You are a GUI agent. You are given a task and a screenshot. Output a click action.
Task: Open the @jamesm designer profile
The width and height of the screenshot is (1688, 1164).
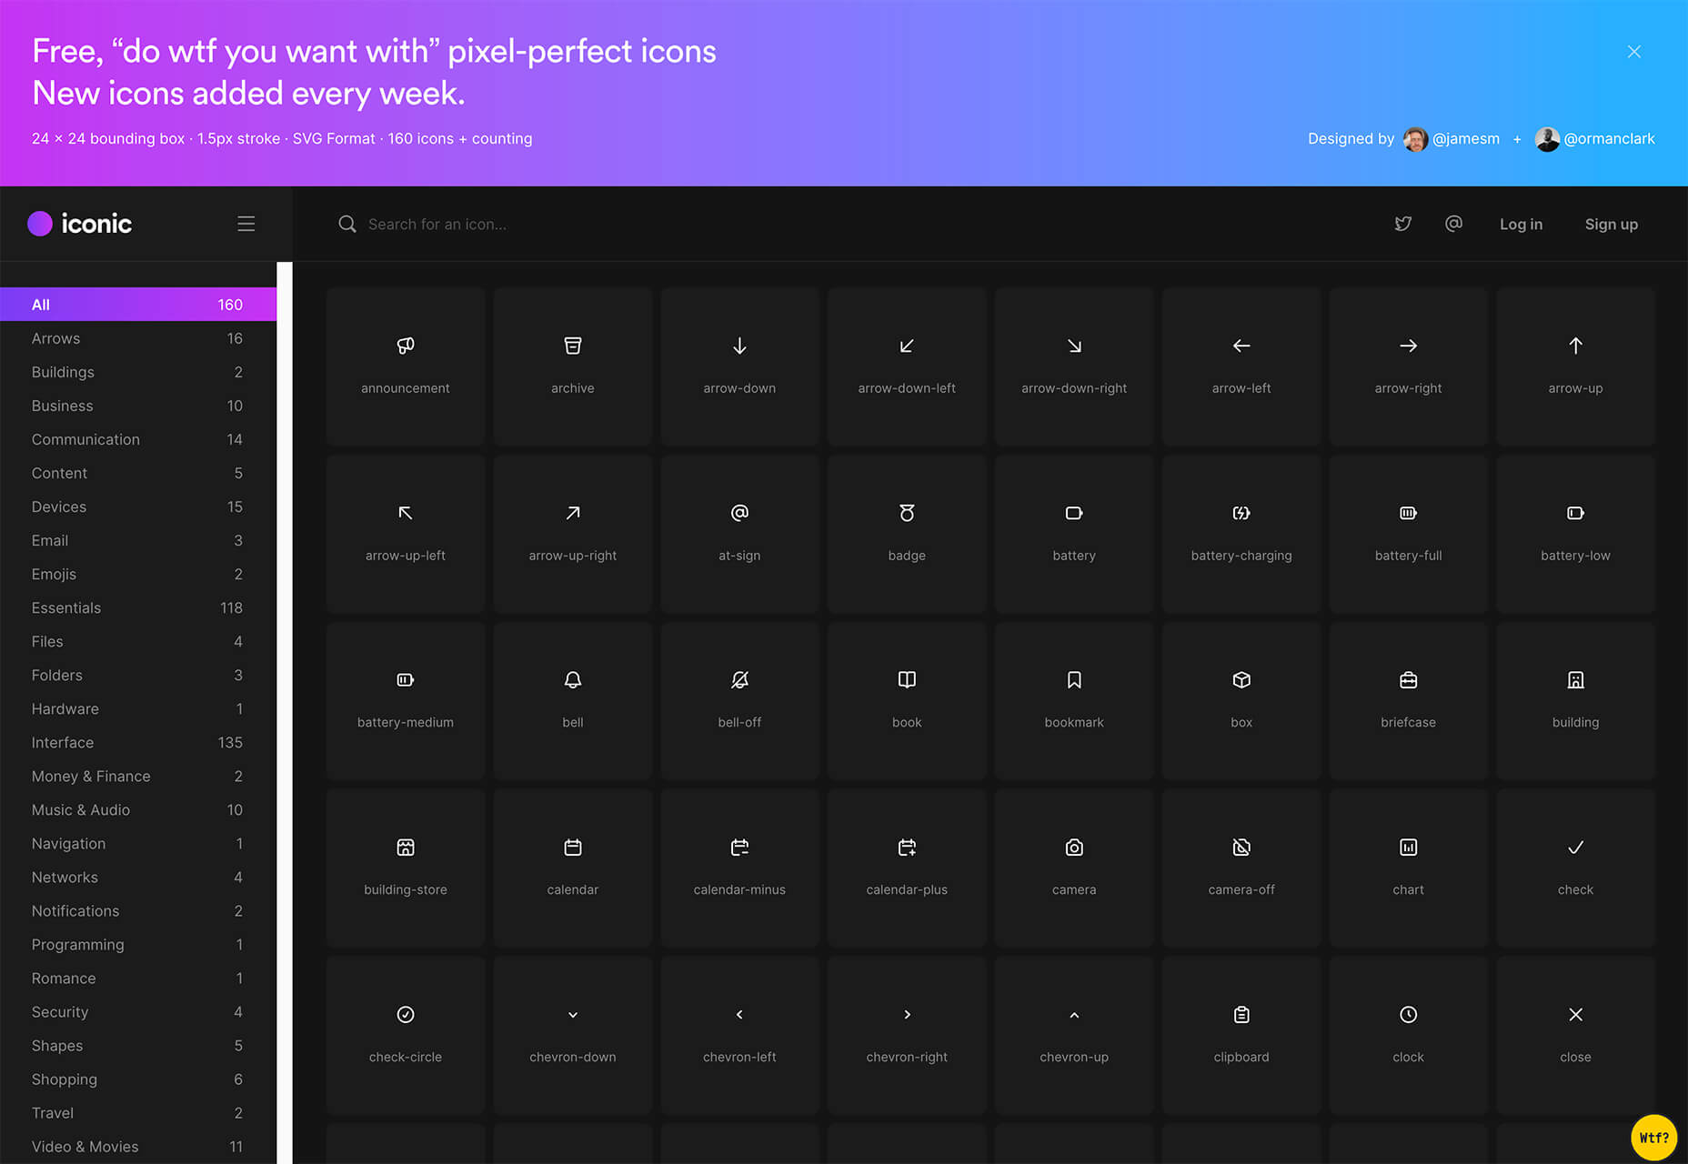point(1452,138)
